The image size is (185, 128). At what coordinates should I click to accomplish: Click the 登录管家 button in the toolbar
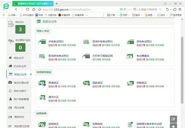point(176,15)
